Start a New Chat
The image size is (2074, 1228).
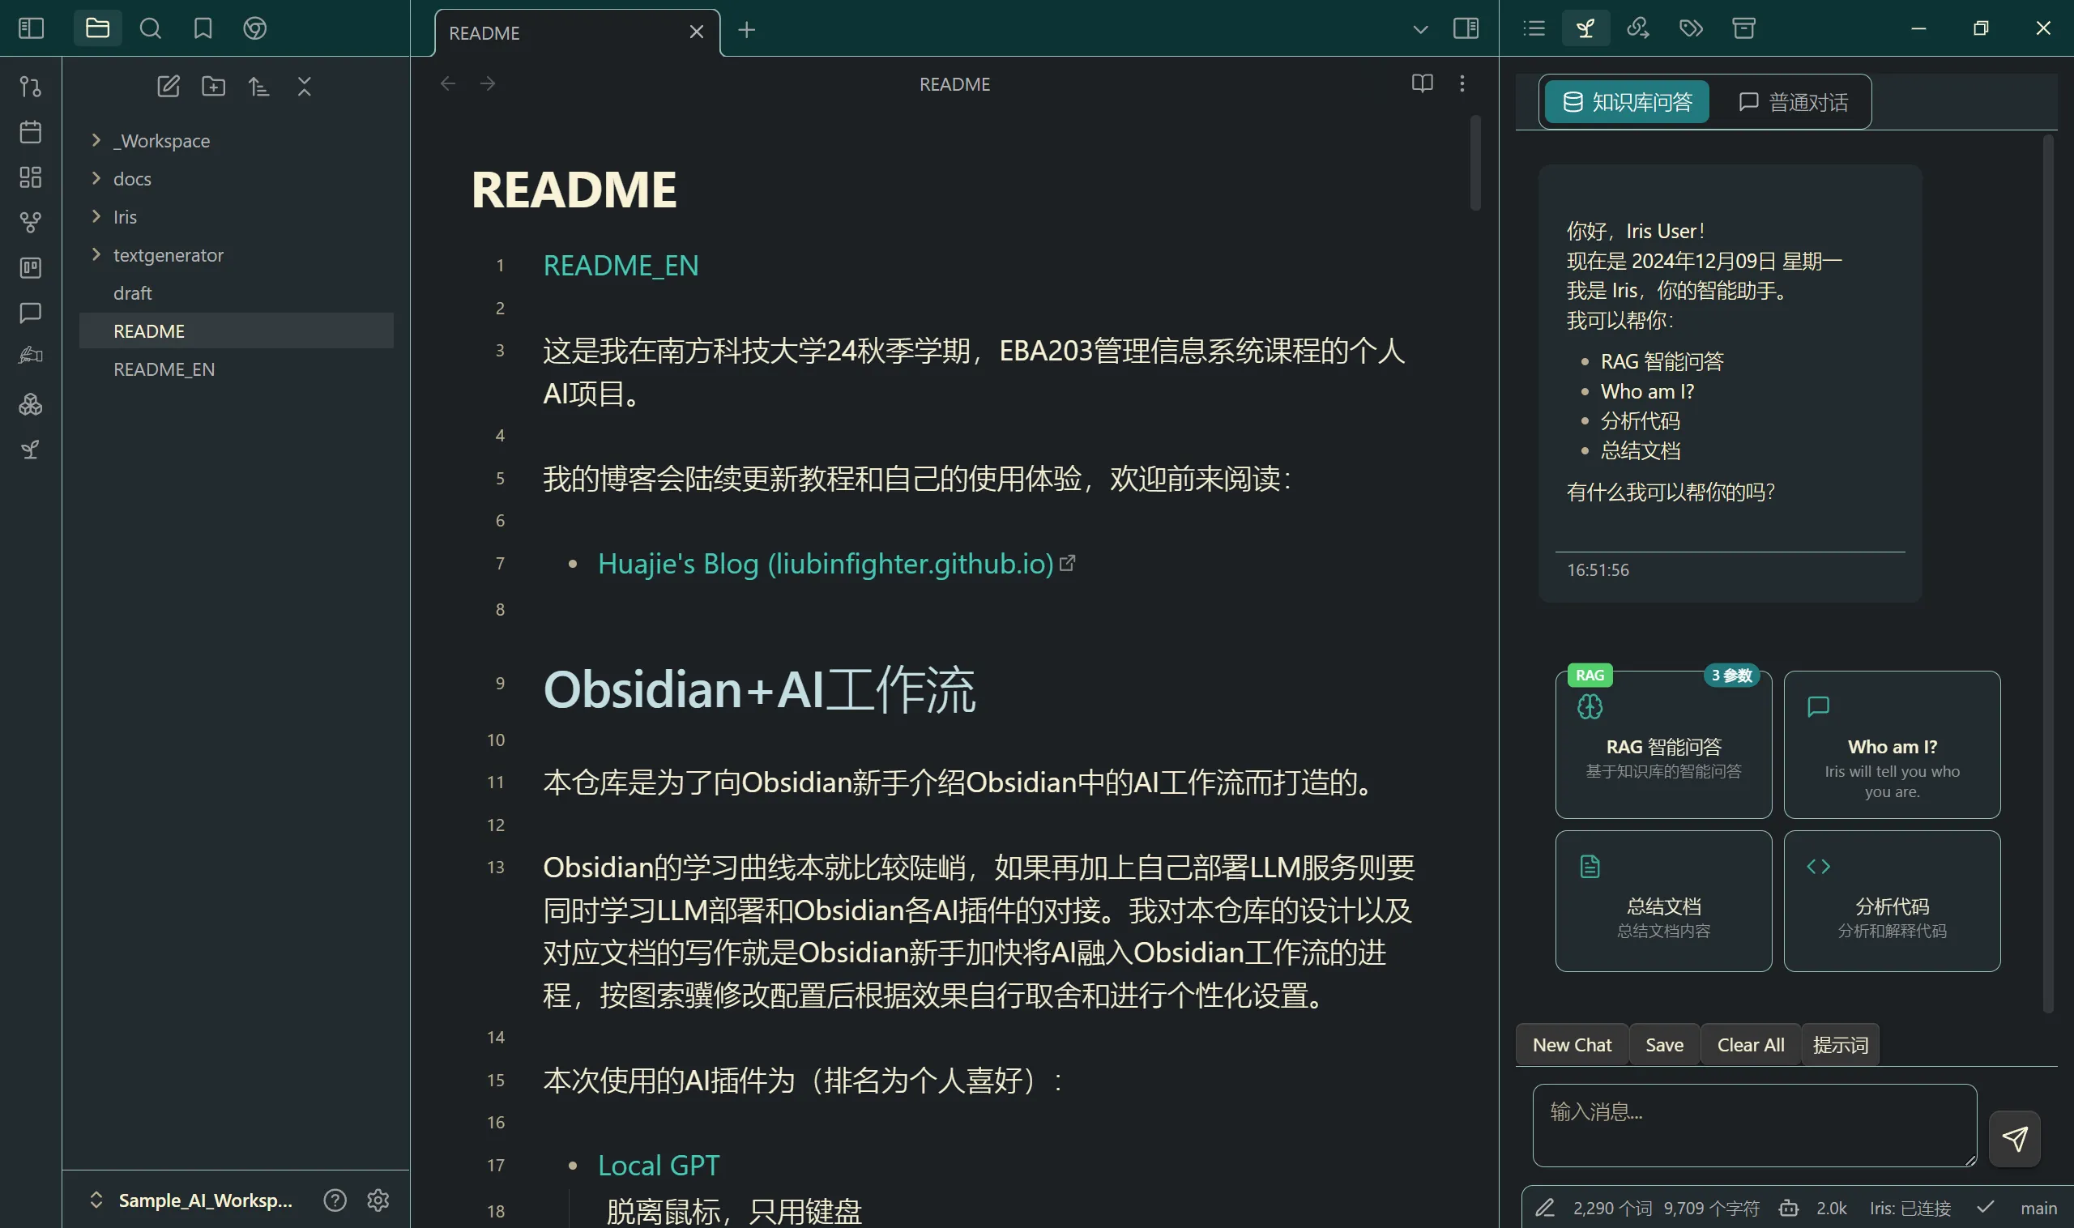(x=1572, y=1044)
